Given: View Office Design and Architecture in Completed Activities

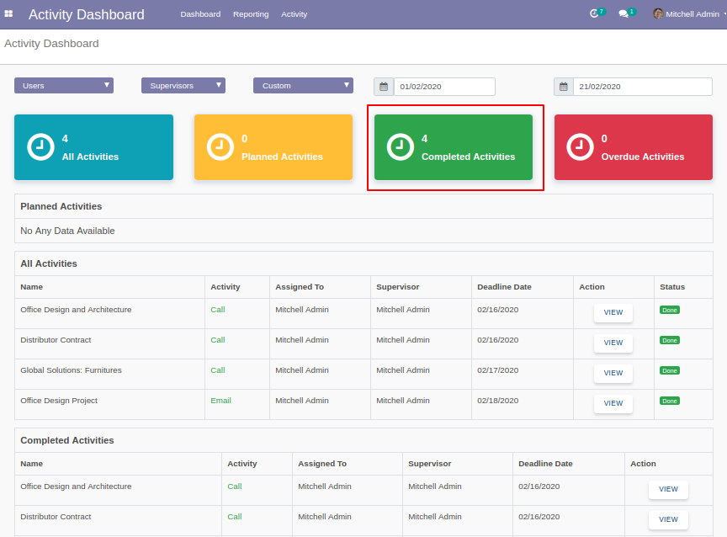Looking at the screenshot, I should [669, 489].
